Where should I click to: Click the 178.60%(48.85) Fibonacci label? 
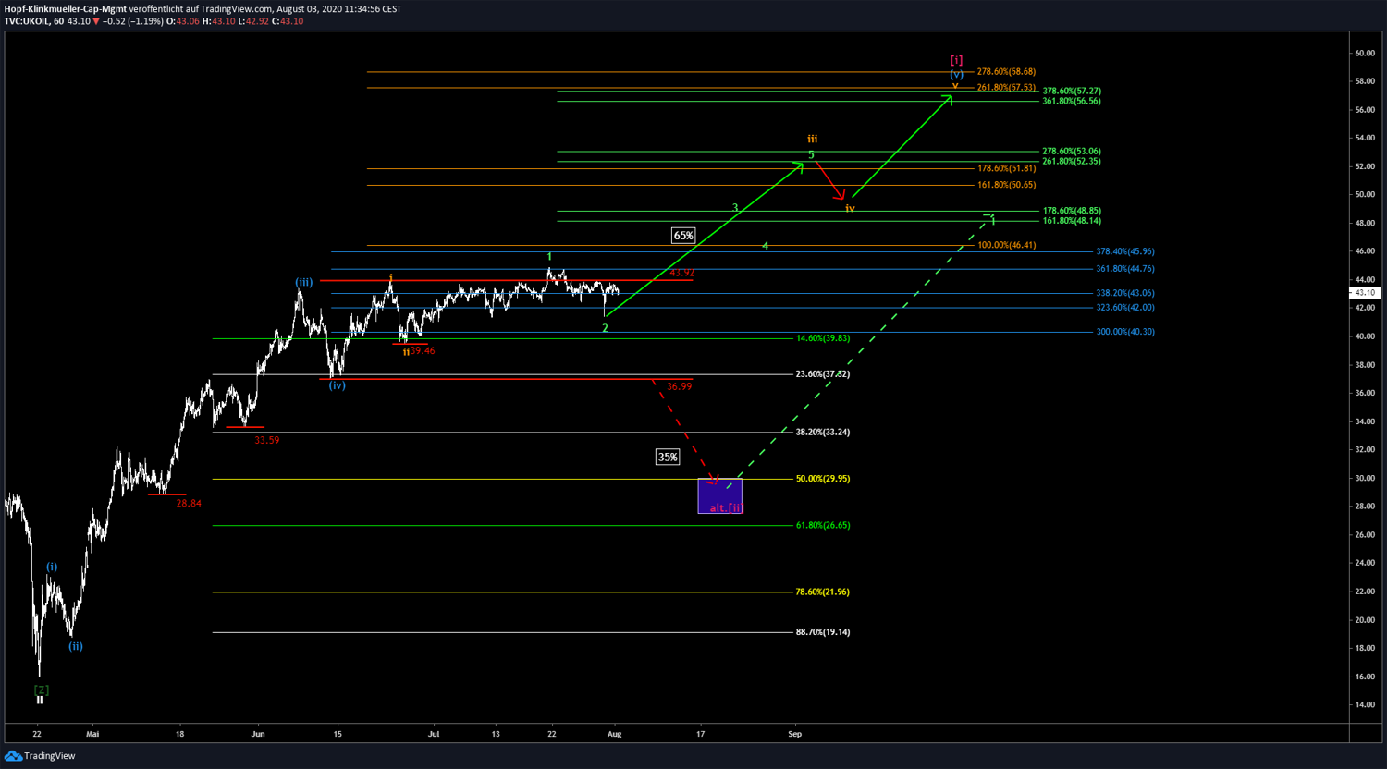(1072, 211)
